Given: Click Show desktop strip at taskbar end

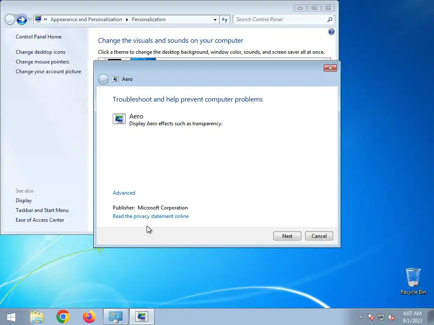Looking at the screenshot, I should click(x=431, y=317).
